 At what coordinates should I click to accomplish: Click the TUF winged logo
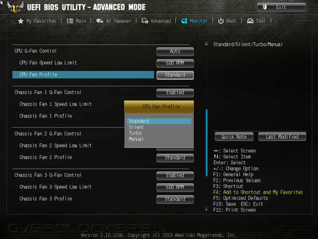pos(15,7)
